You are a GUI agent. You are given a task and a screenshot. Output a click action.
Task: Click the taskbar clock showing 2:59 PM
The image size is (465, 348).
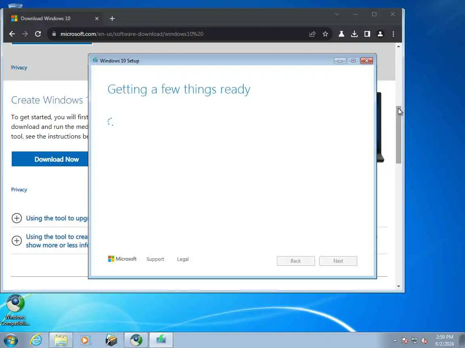444,340
